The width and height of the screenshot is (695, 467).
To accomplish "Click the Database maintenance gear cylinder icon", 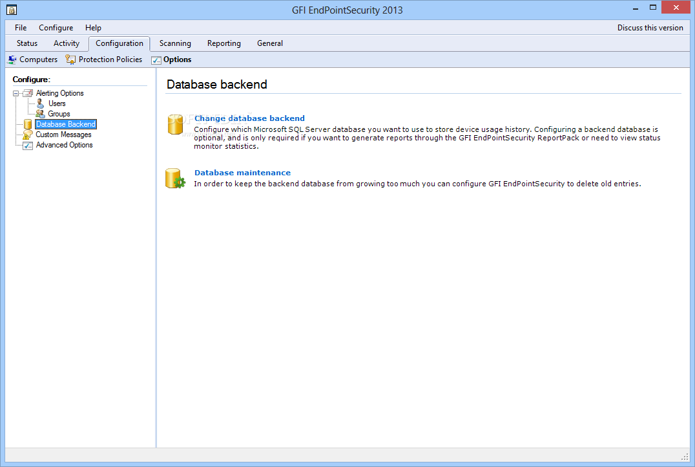I will point(175,179).
